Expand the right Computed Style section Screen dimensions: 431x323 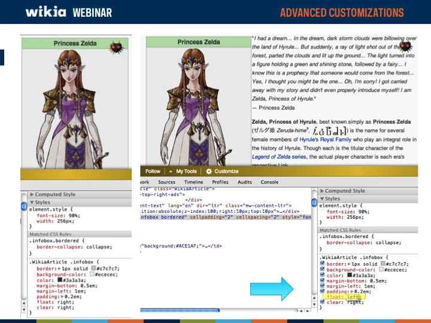323,191
